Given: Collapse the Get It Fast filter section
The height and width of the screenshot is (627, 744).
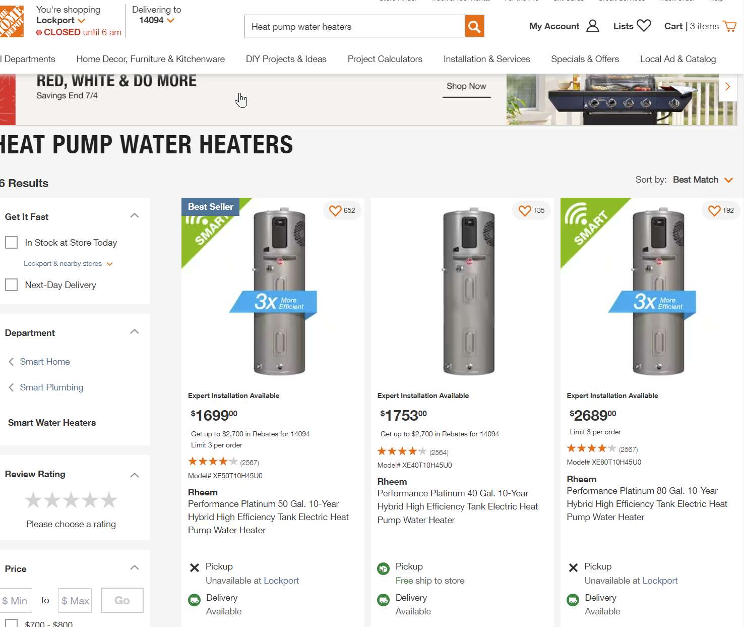Looking at the screenshot, I should 135,216.
